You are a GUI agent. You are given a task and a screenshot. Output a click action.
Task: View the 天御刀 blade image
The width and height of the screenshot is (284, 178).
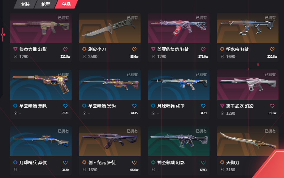coord(248,141)
